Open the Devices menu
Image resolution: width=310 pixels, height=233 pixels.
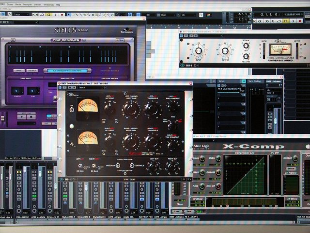[x=38, y=4]
